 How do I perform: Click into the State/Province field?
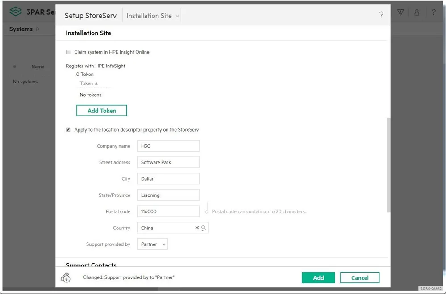(168, 195)
